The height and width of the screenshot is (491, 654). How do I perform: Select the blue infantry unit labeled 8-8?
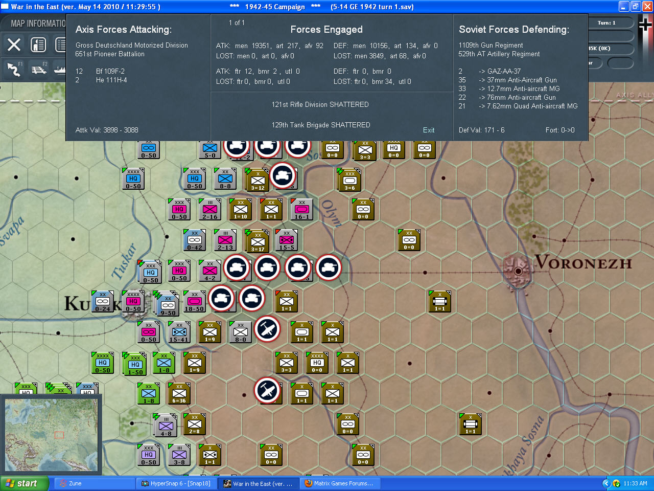click(225, 179)
